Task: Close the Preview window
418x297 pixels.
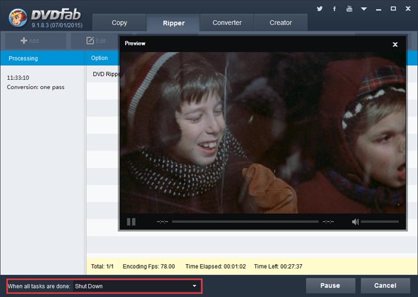Action: 395,44
